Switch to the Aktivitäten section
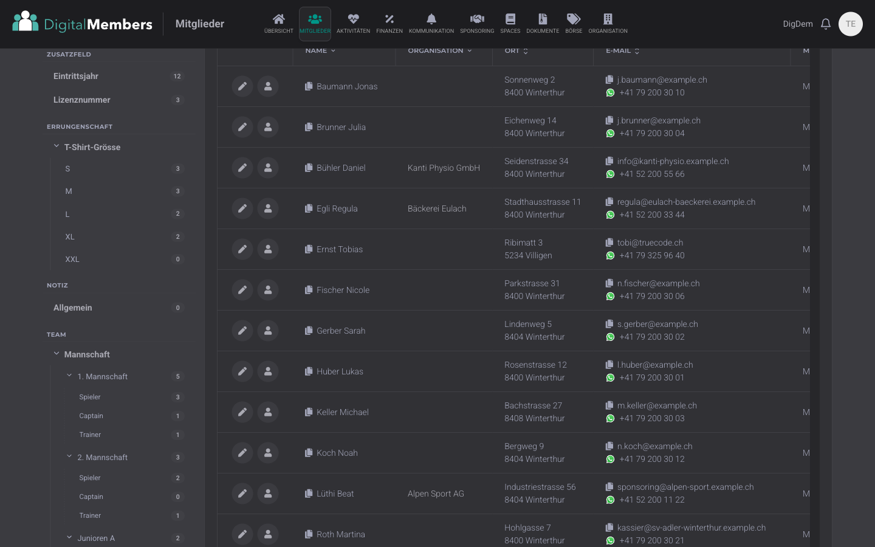The image size is (875, 547). pos(353,24)
